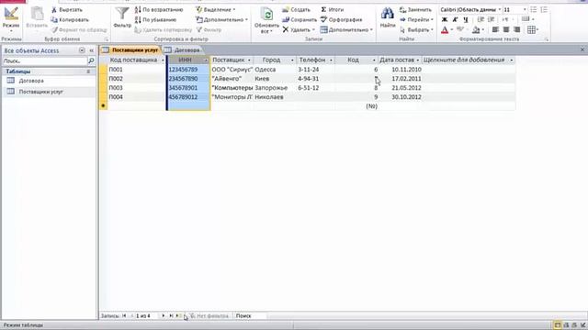Sort По убыванию (descending)
This screenshot has height=330, width=588.
point(155,20)
